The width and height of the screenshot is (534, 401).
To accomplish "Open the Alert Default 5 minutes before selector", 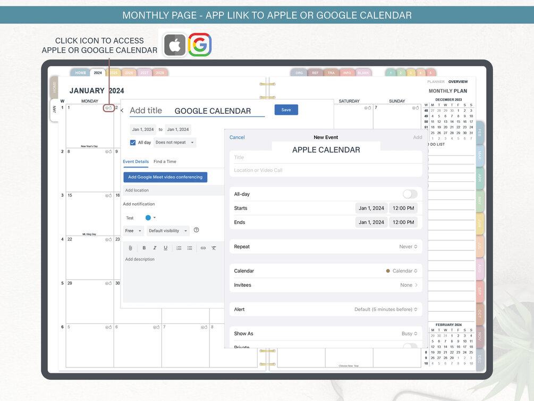I will coord(386,310).
